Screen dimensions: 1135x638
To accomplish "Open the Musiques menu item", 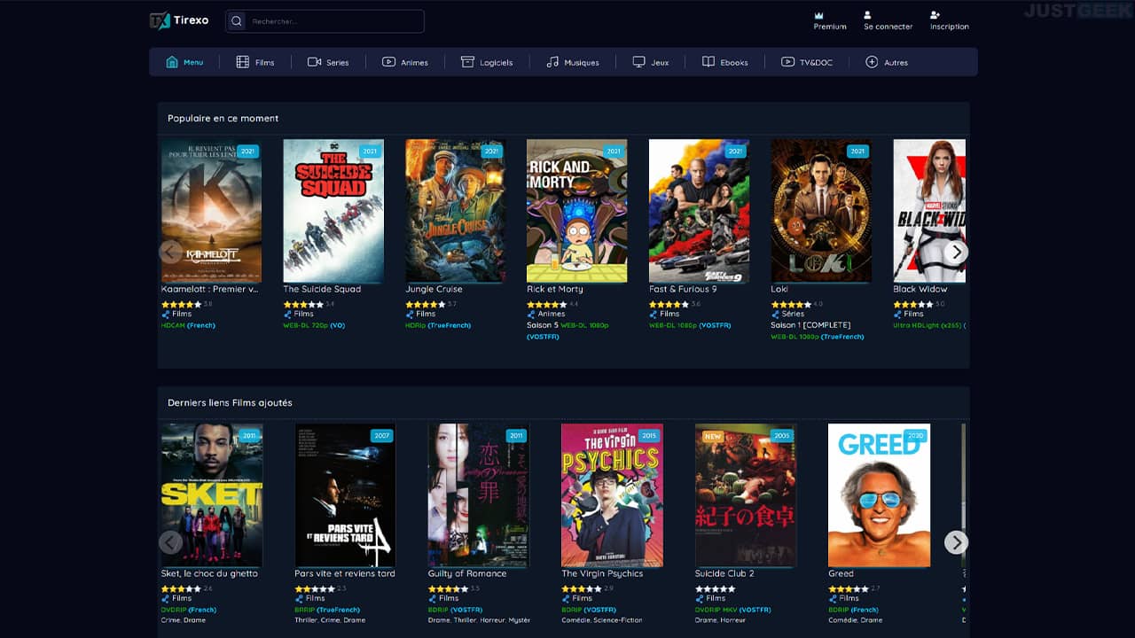I will coord(573,62).
